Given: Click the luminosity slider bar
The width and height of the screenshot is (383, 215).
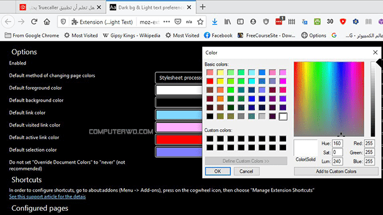Looking at the screenshot, I should coord(373,99).
